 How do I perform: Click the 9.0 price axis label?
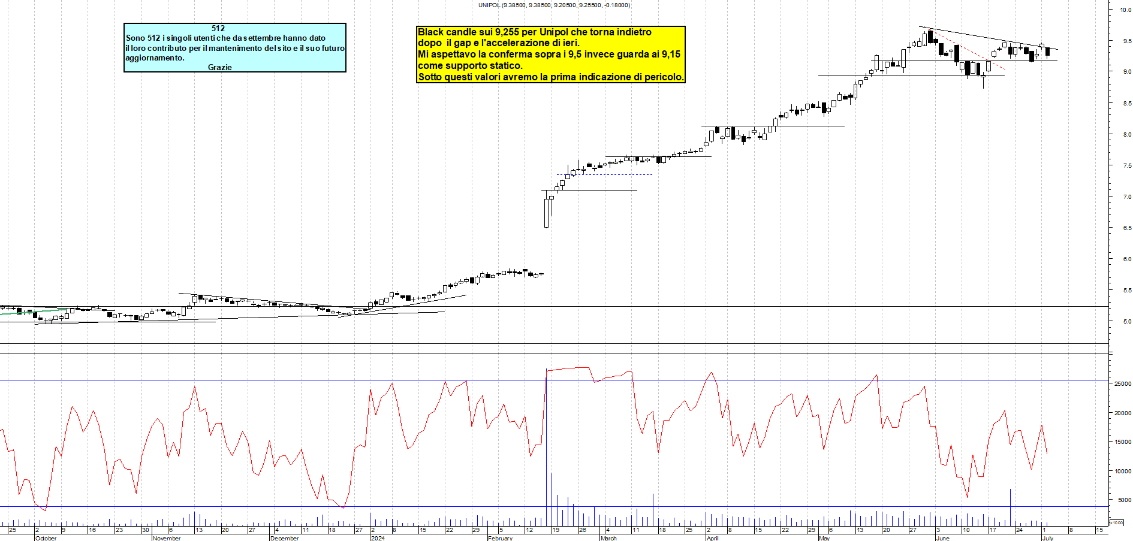[1127, 72]
